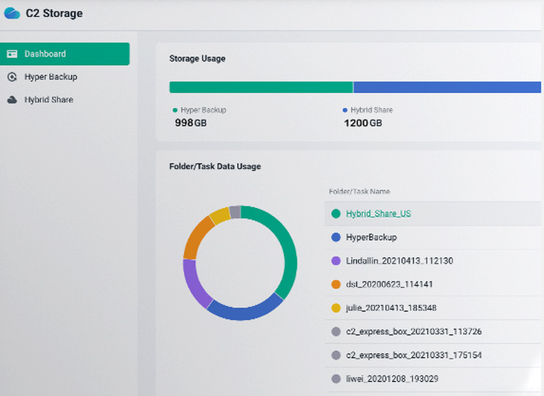Click orange color dot beside dst_20200623_114141

pos(336,284)
